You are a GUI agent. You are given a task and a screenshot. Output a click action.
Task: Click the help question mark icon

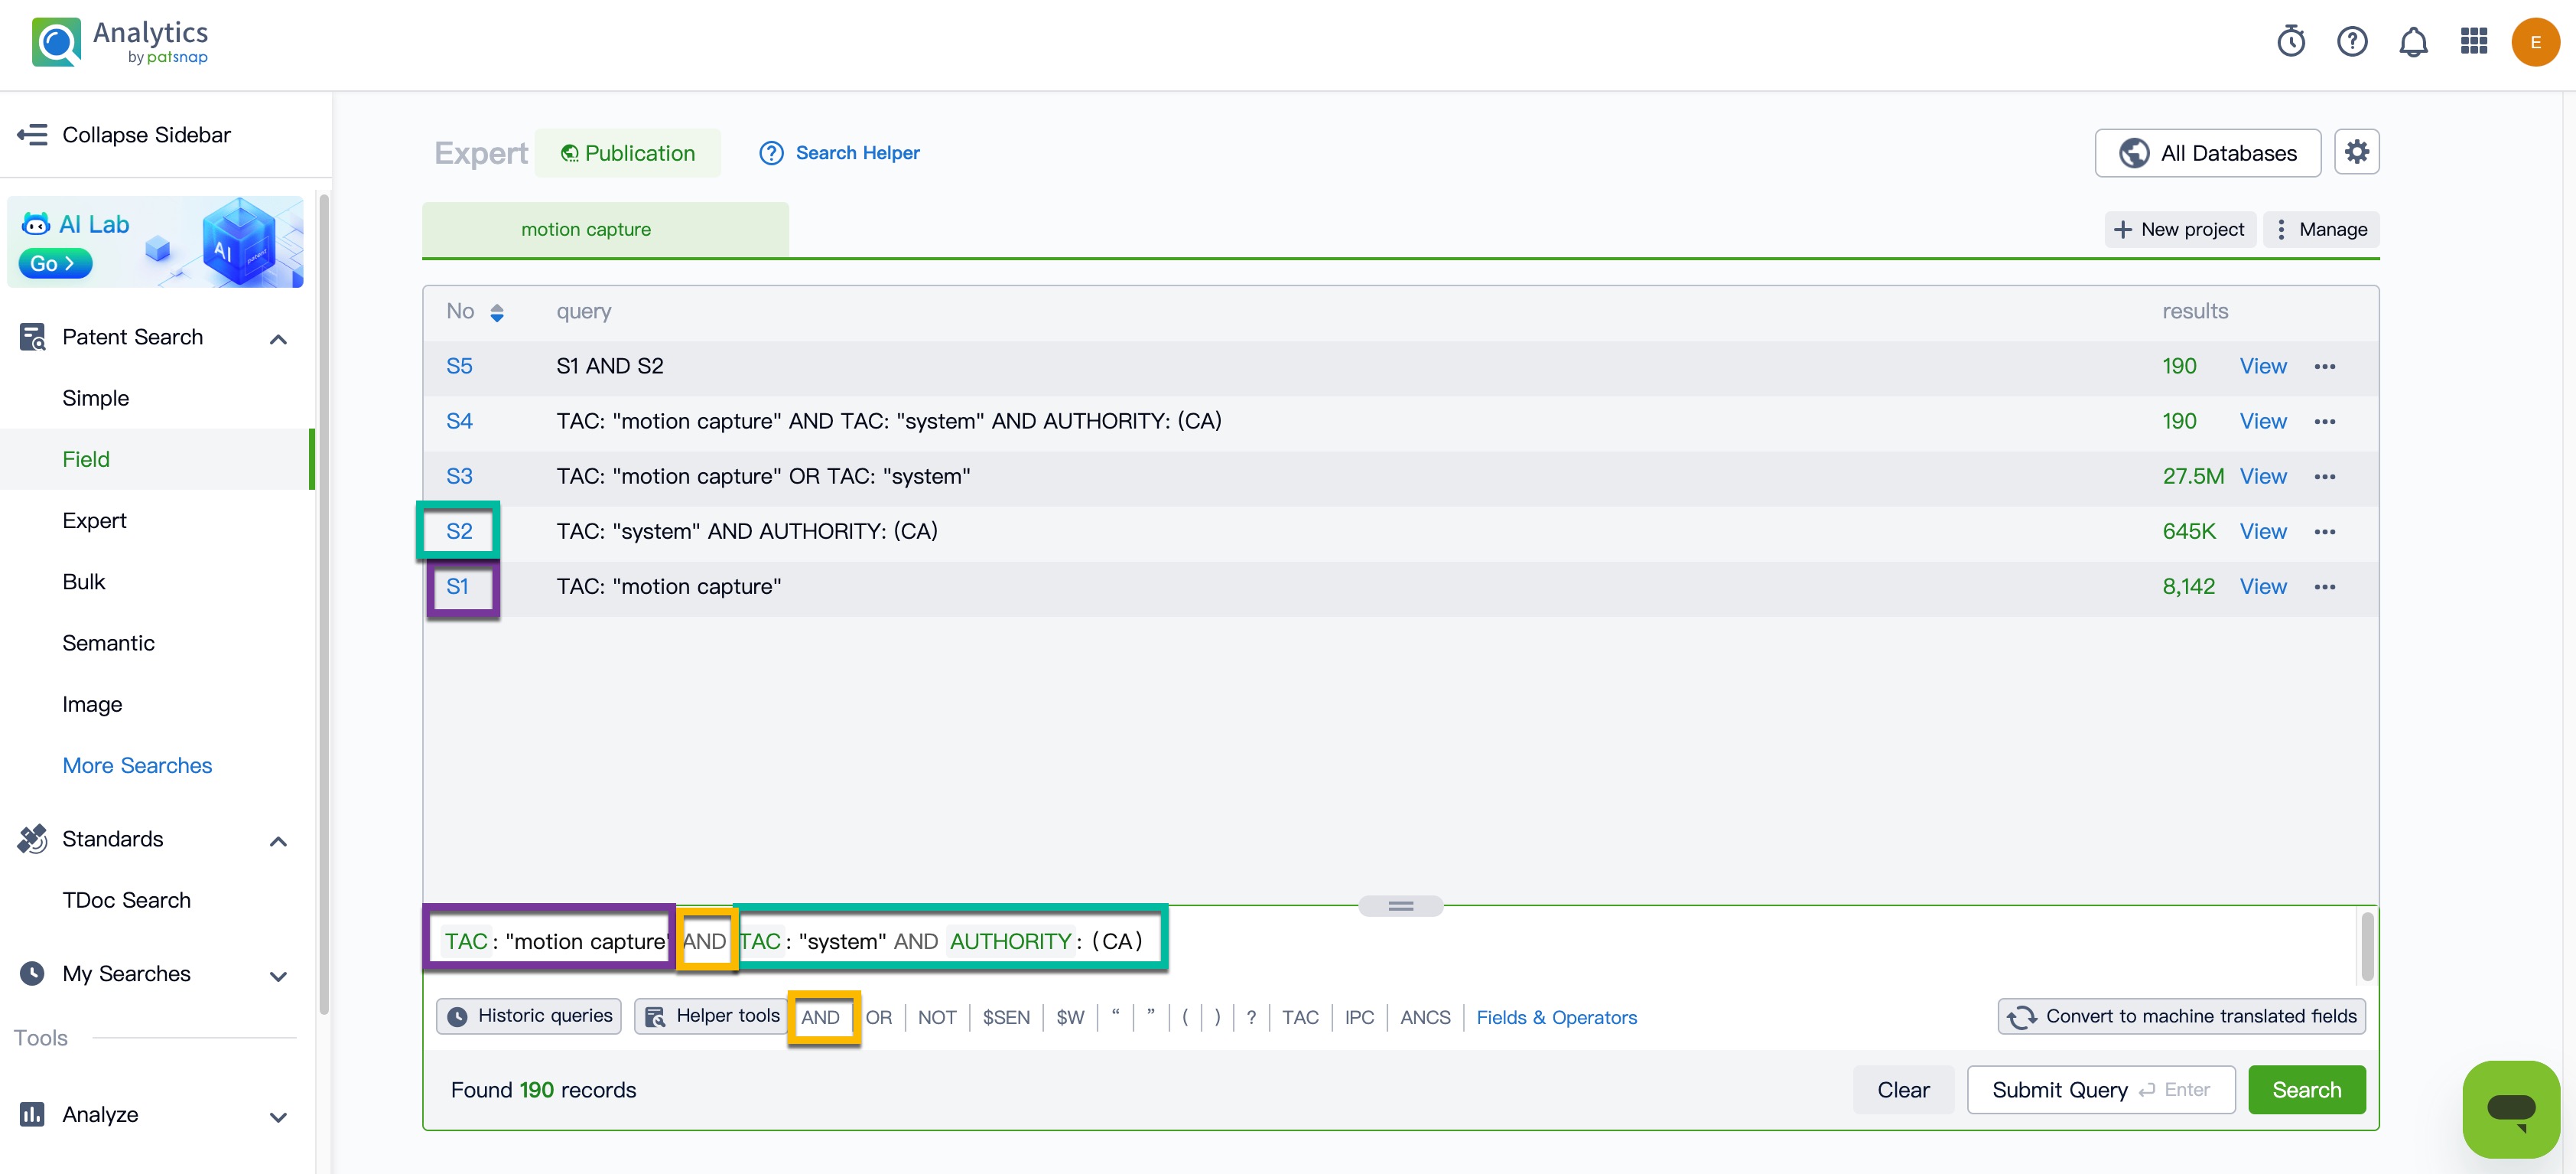pos(2351,42)
